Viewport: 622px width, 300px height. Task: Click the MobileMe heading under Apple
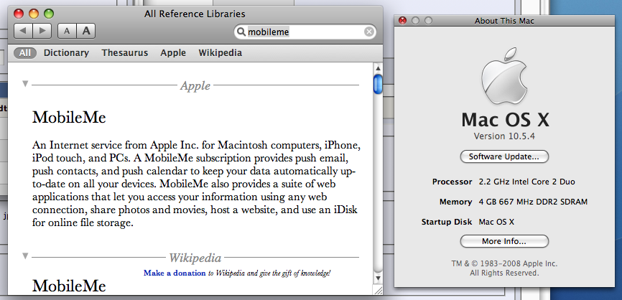click(x=70, y=117)
